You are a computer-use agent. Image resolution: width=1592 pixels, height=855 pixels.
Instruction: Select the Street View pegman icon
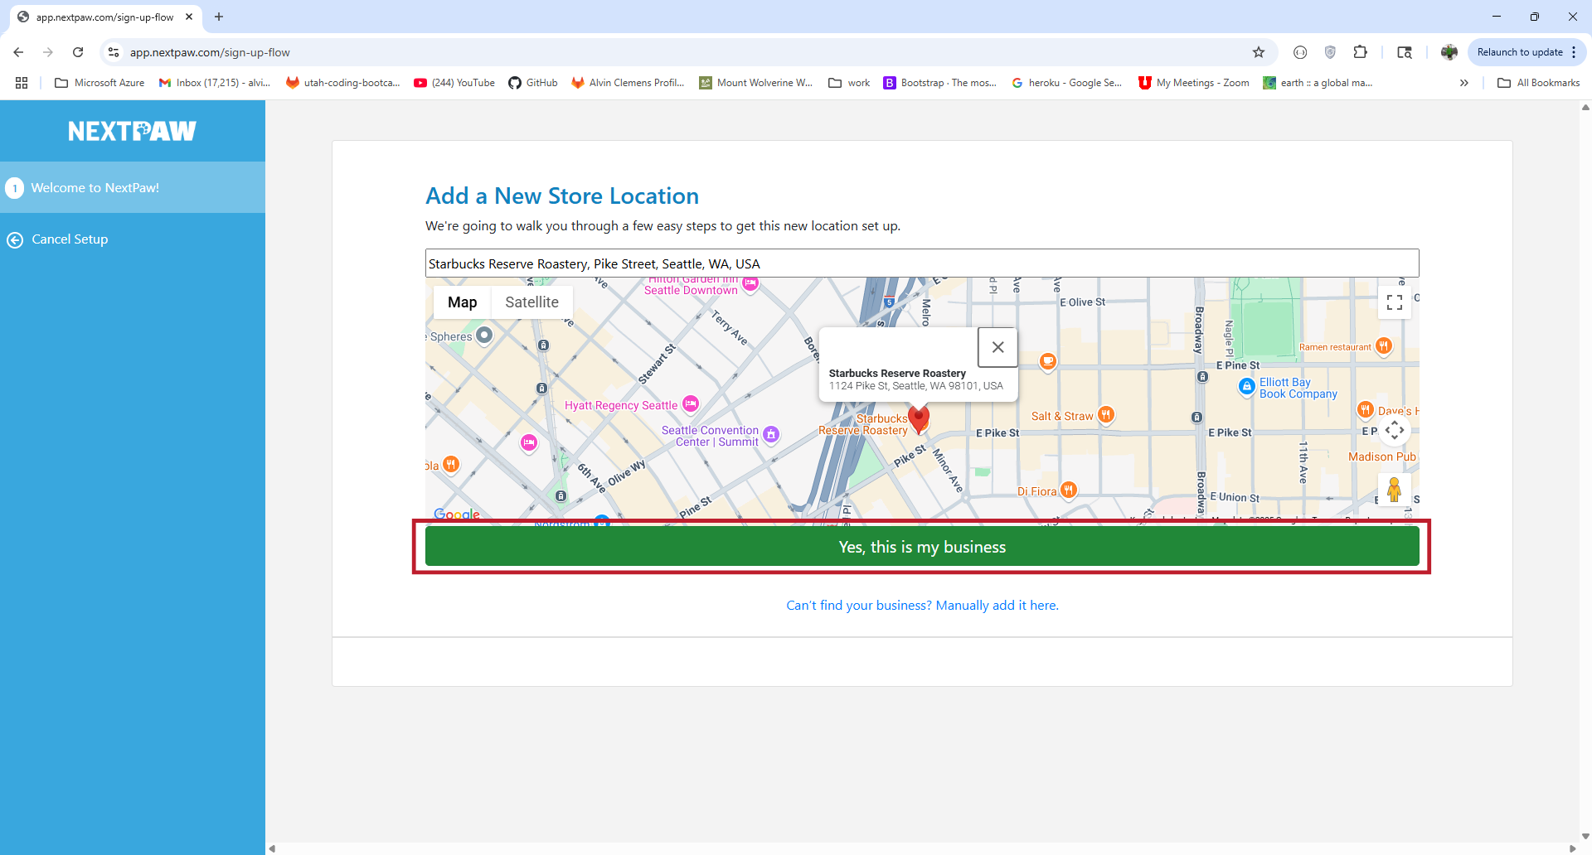[1394, 490]
